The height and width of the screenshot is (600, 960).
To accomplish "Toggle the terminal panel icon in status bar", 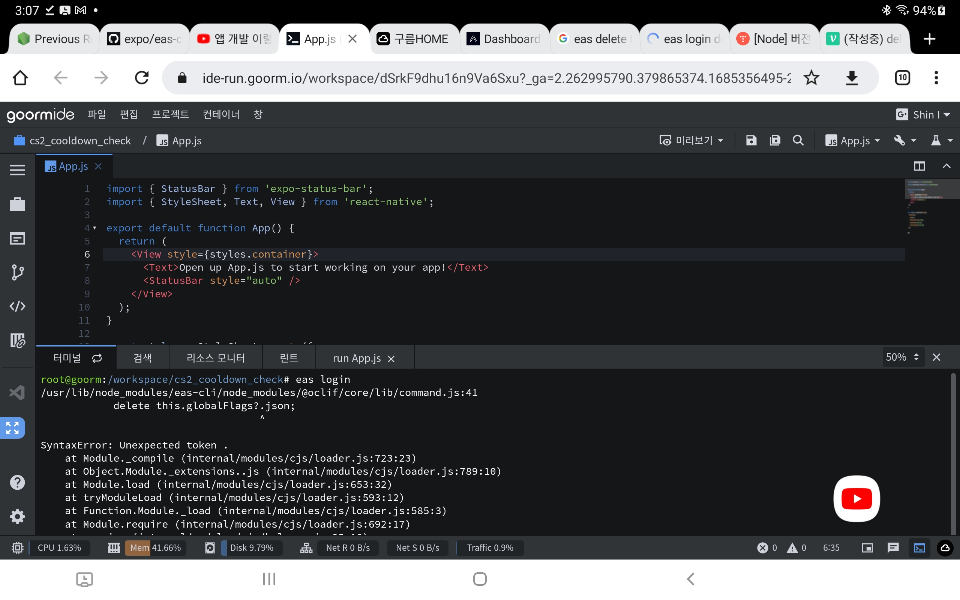I will pyautogui.click(x=919, y=548).
